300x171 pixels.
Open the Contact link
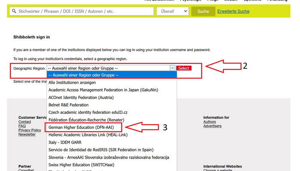(25, 122)
